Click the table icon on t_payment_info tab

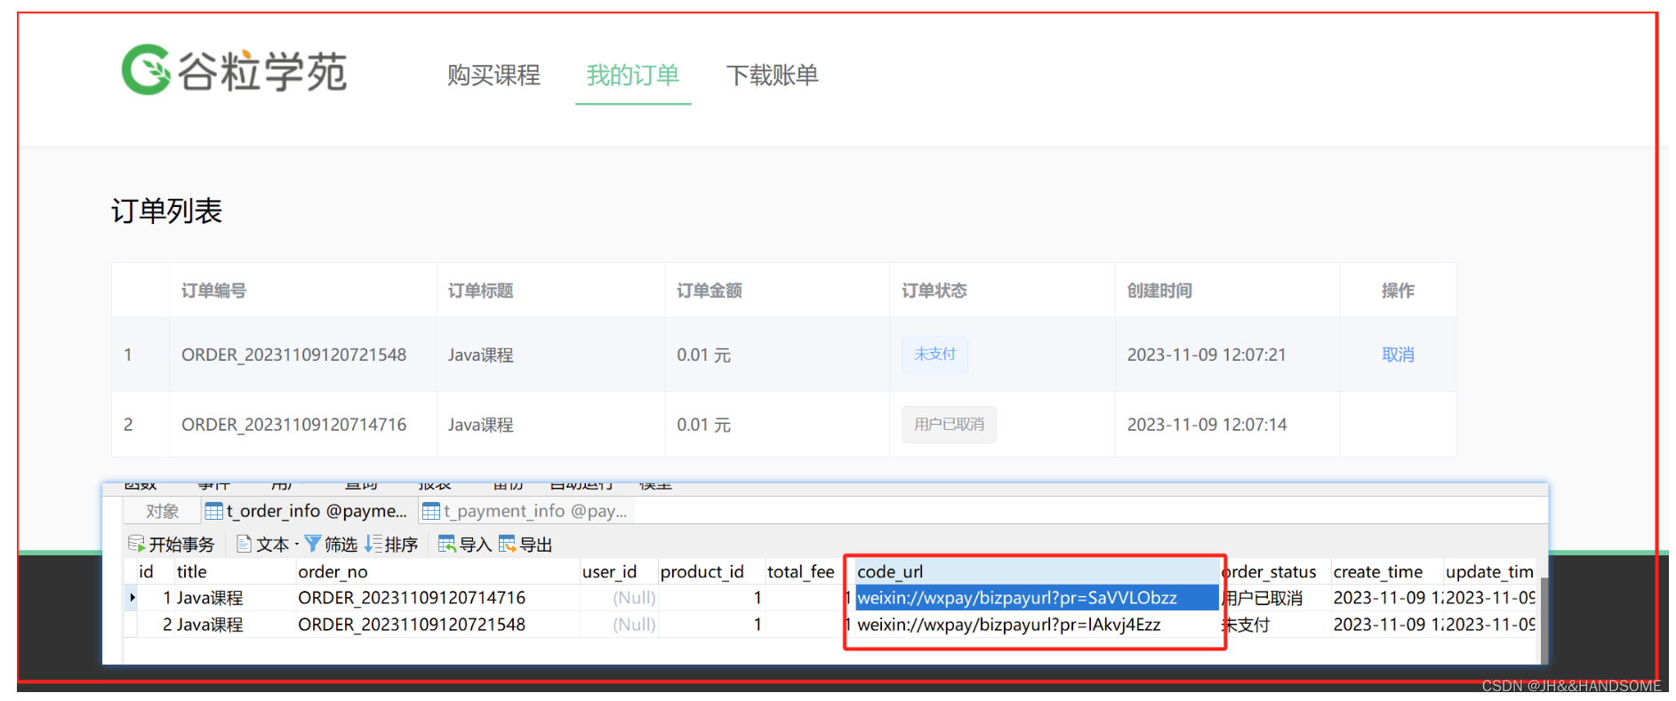pyautogui.click(x=431, y=511)
